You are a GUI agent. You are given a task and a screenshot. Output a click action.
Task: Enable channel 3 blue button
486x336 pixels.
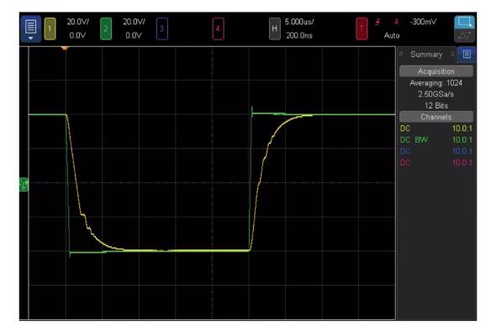coord(162,29)
